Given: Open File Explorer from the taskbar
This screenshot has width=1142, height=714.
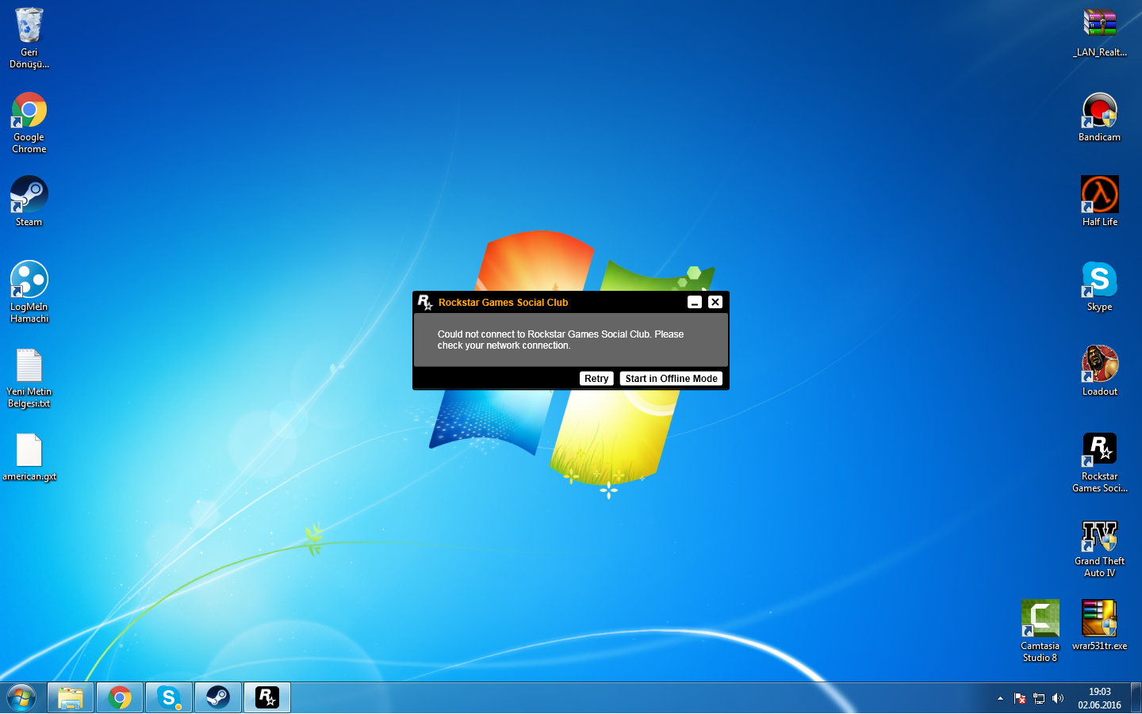Looking at the screenshot, I should pyautogui.click(x=71, y=697).
